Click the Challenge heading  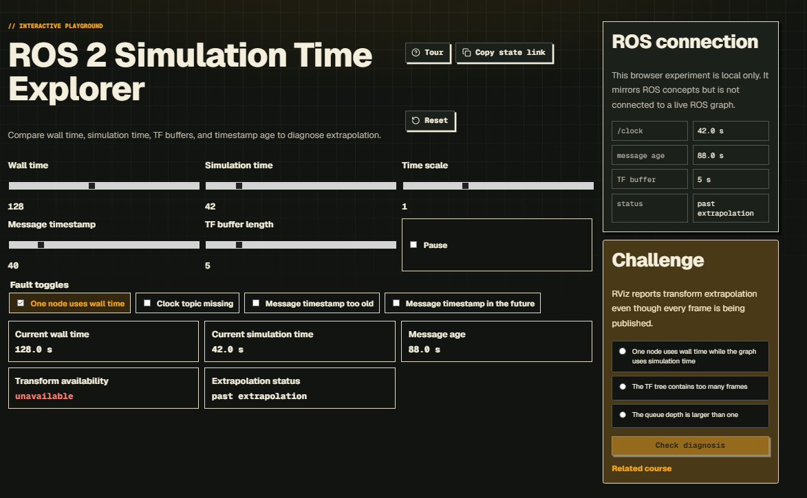click(x=658, y=260)
